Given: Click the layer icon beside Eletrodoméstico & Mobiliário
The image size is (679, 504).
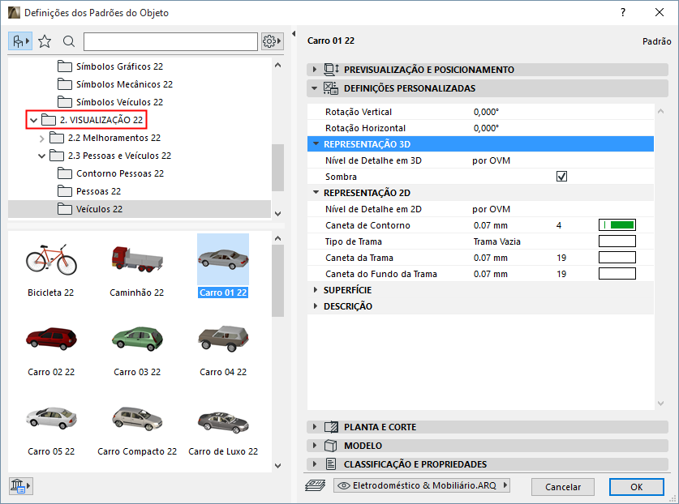Looking at the screenshot, I should pyautogui.click(x=316, y=485).
